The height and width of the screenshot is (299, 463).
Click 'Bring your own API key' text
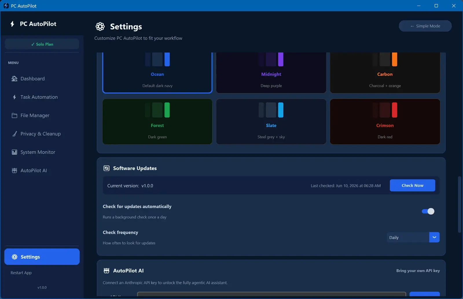click(418, 271)
